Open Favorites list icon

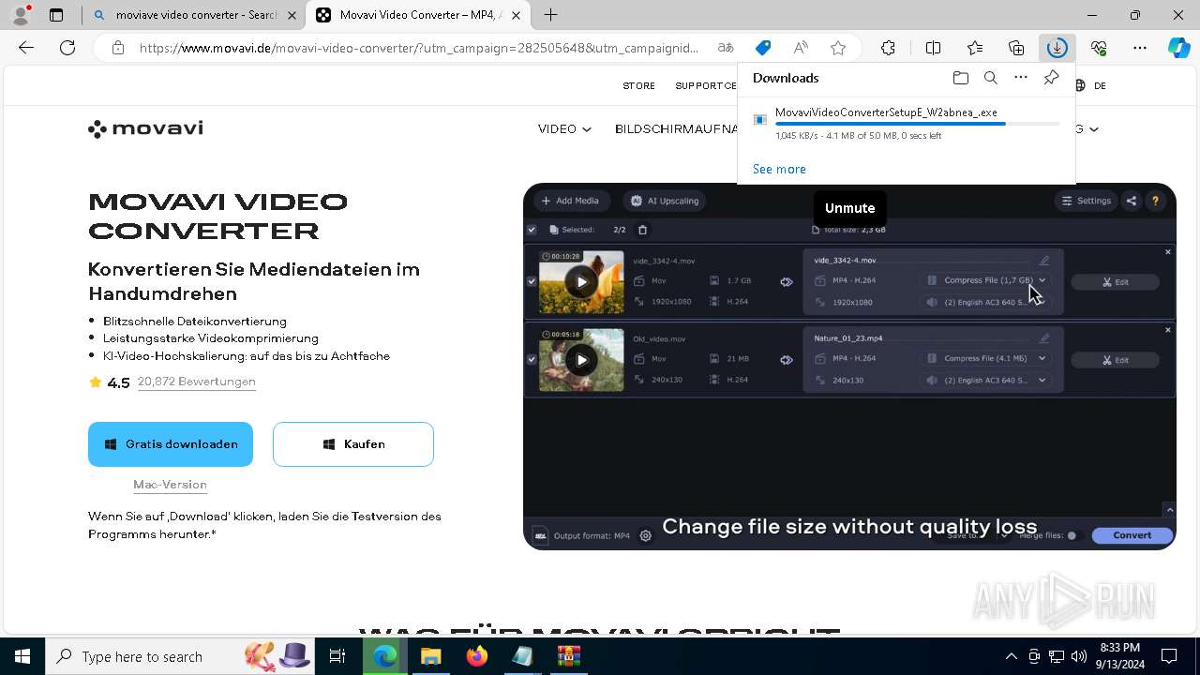point(975,48)
